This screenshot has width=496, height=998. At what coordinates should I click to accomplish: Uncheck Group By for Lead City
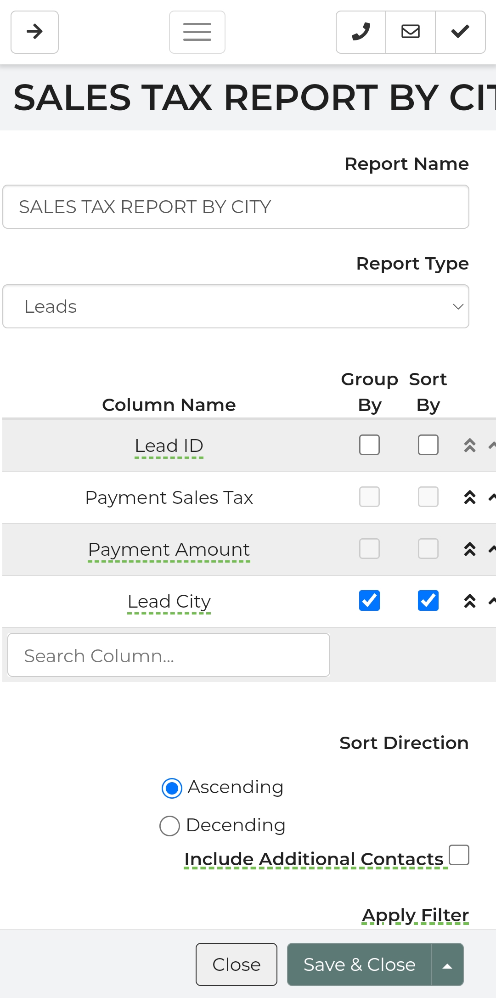click(x=369, y=601)
